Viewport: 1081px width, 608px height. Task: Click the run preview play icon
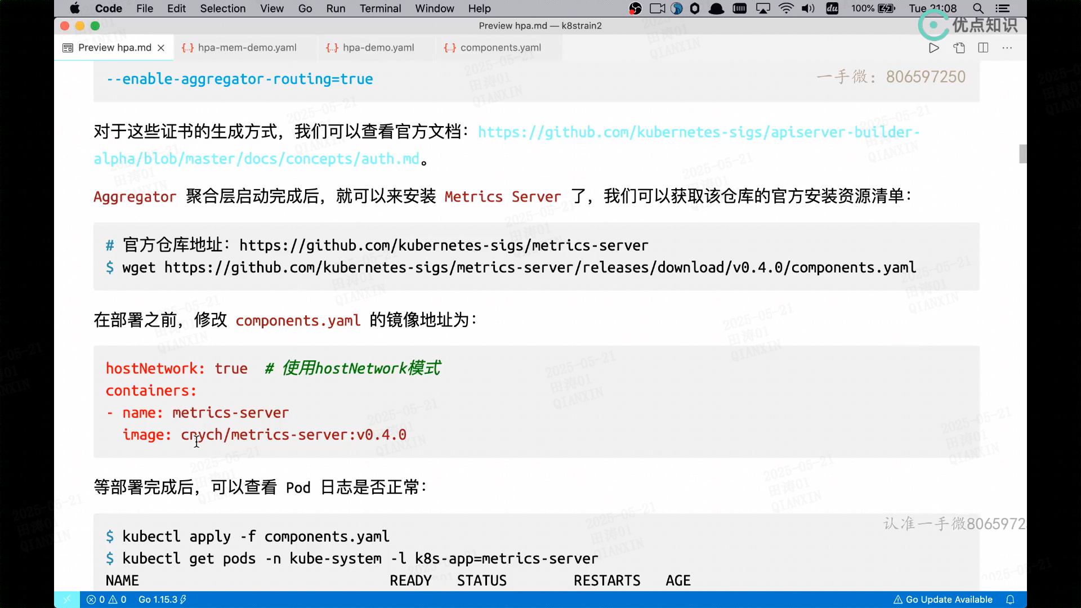[x=933, y=48]
